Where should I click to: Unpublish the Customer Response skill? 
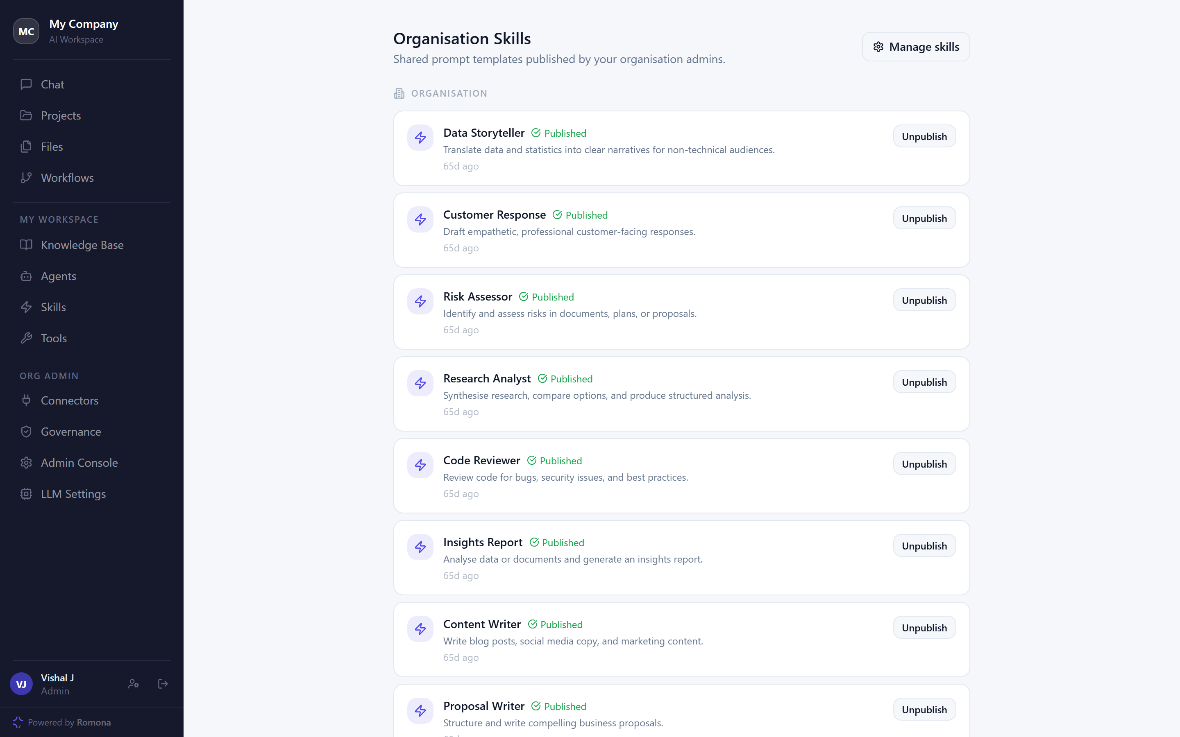coord(924,218)
